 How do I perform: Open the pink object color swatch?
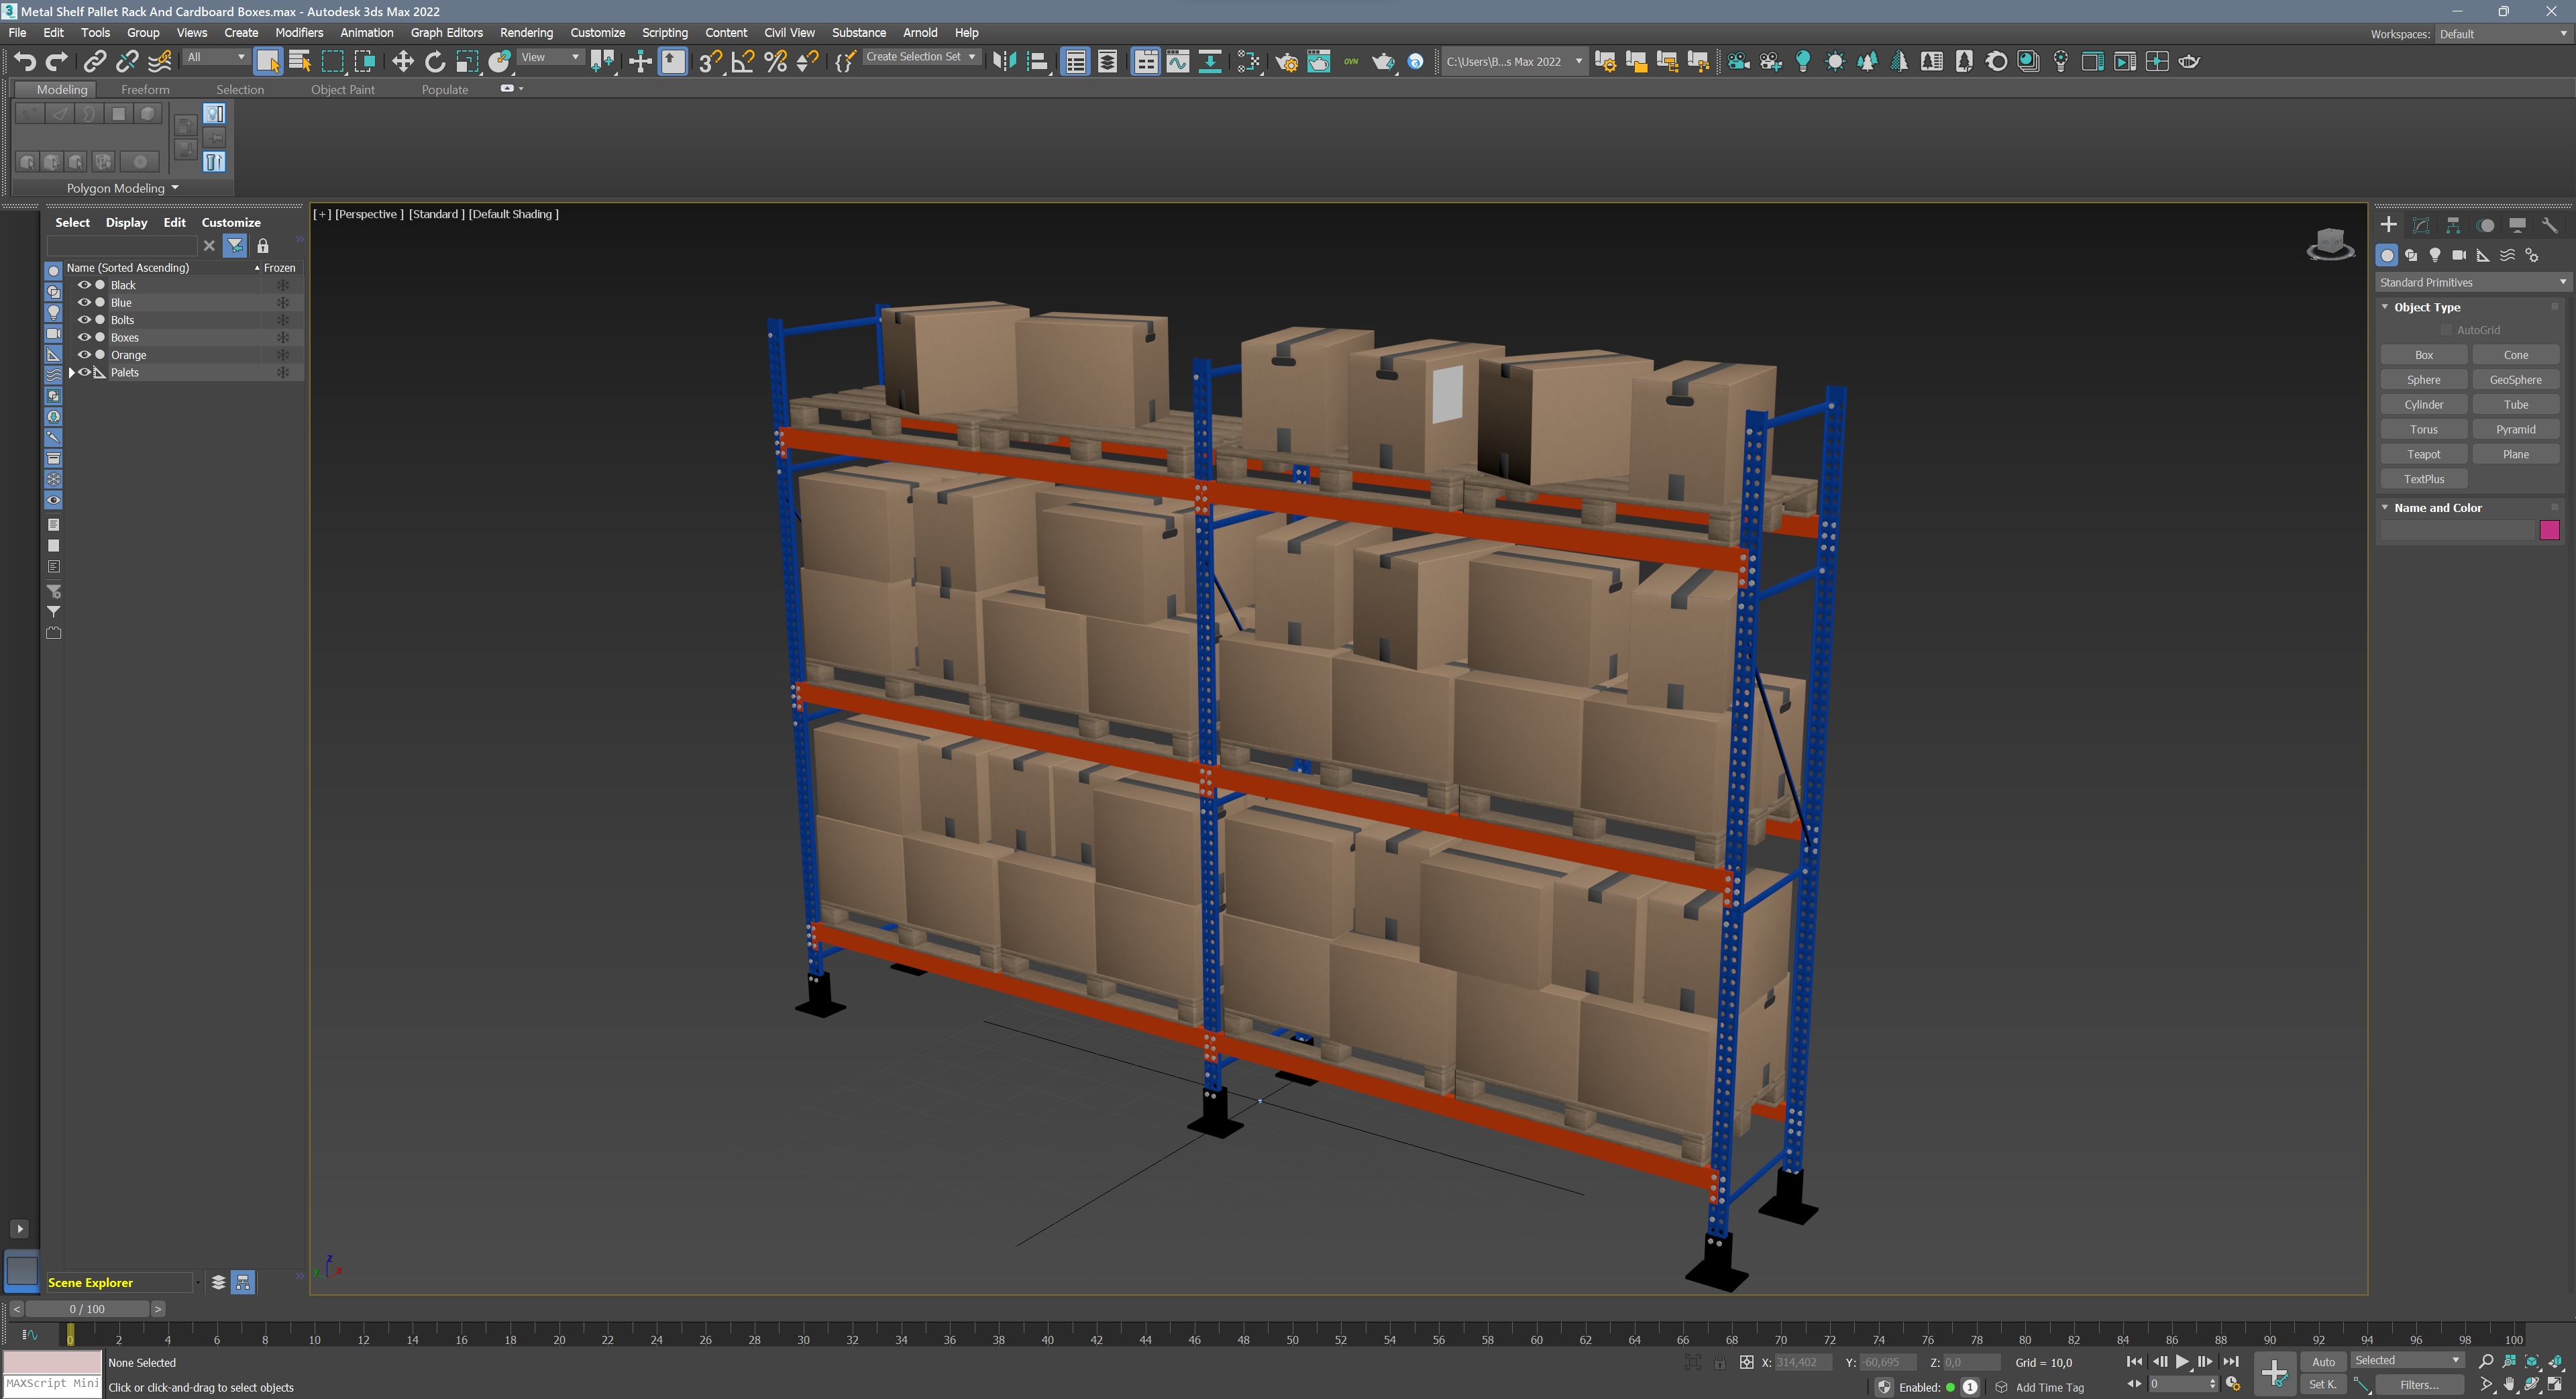[2549, 530]
